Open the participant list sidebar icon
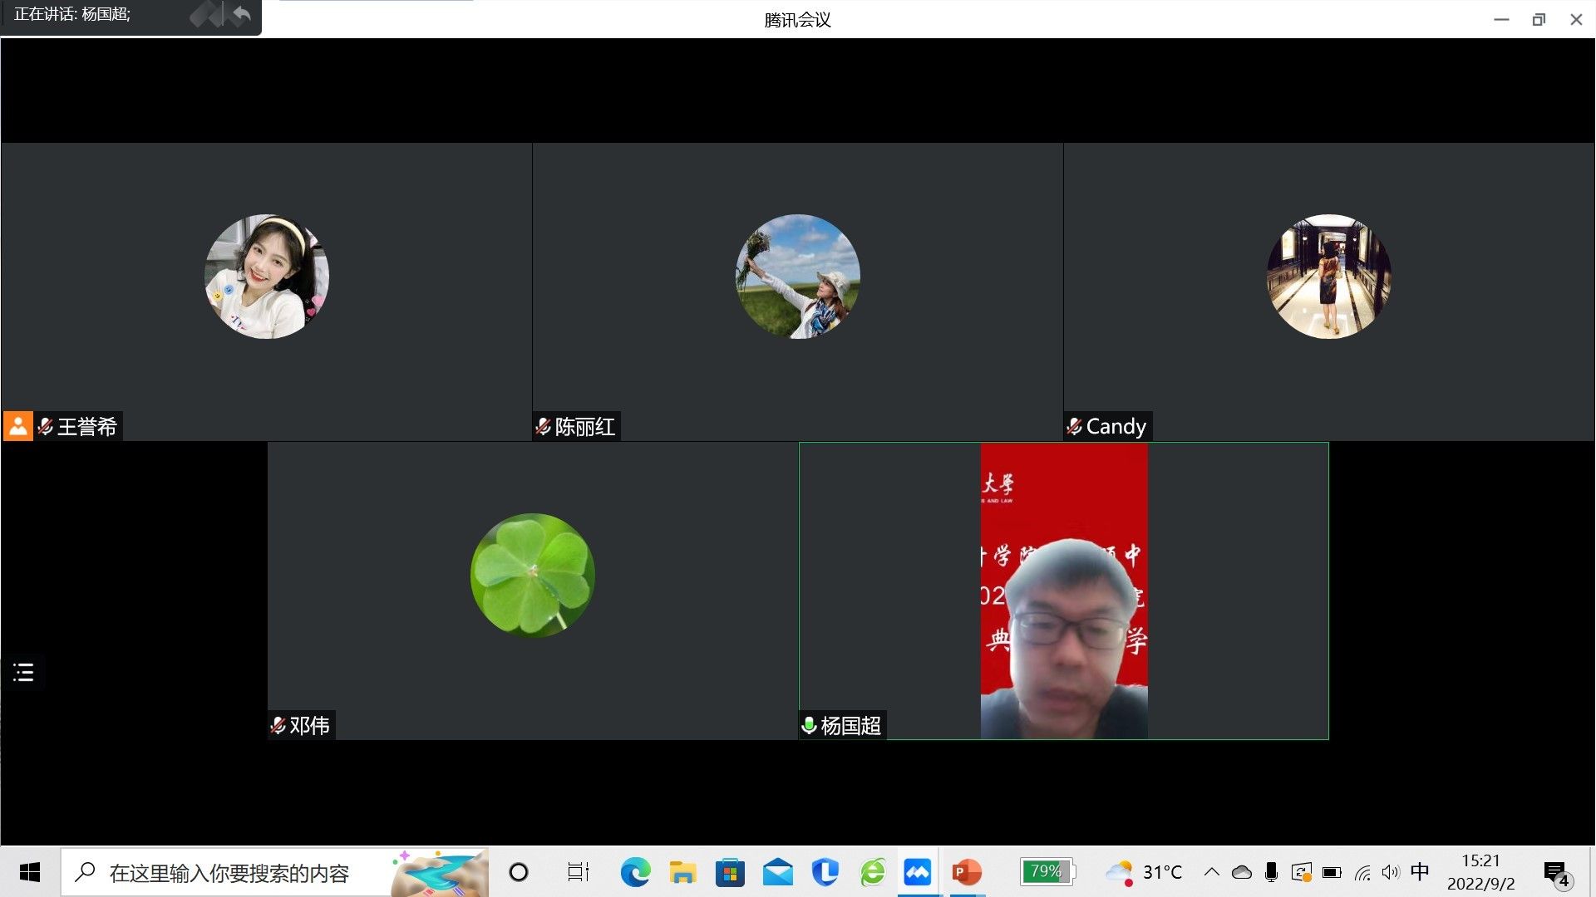Viewport: 1596px width, 897px height. pyautogui.click(x=23, y=672)
